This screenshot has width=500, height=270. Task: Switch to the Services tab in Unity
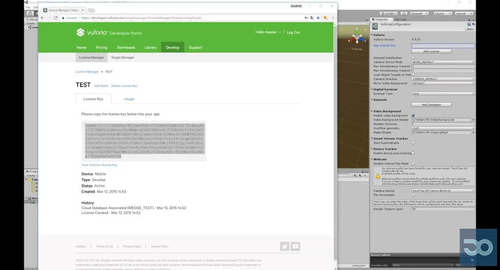click(x=400, y=20)
